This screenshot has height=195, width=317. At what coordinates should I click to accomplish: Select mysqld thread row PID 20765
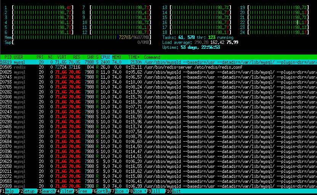[x=158, y=87]
